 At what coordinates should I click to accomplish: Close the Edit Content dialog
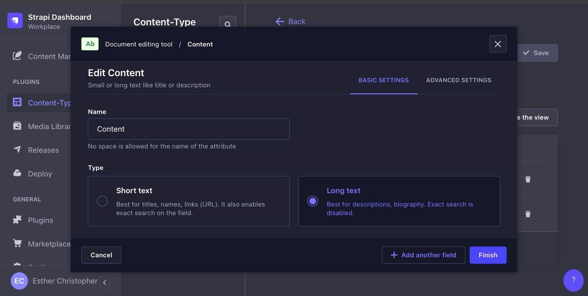pos(498,44)
